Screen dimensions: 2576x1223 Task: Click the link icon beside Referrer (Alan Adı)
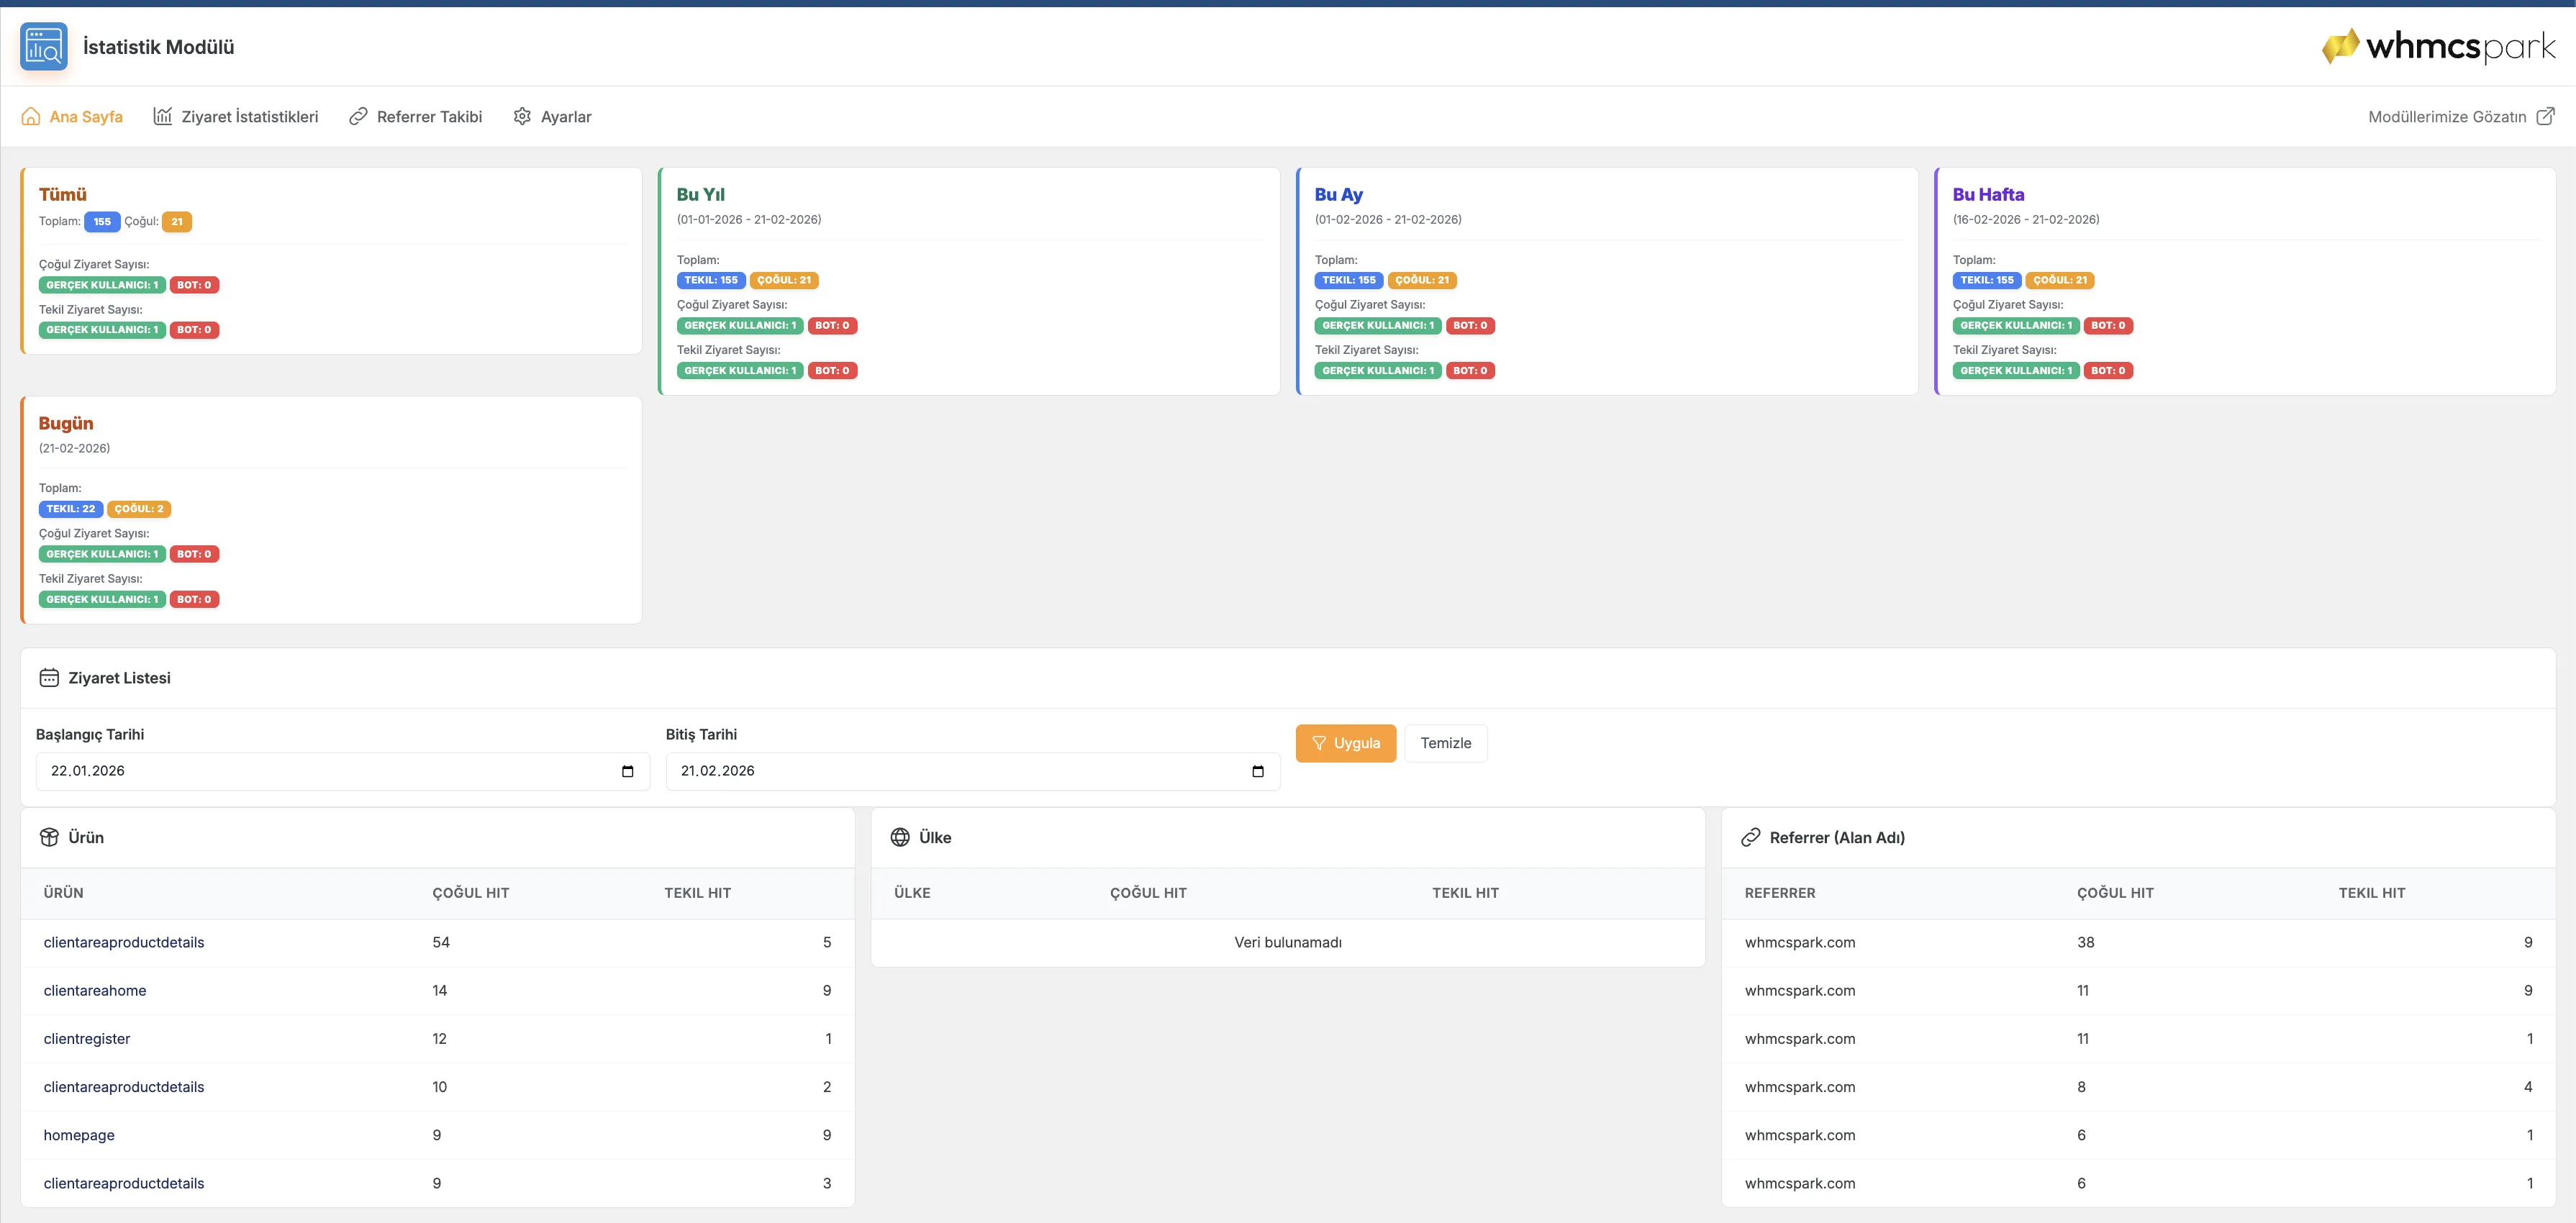click(1750, 837)
